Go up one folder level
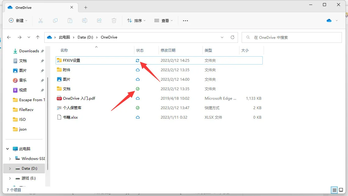The width and height of the screenshot is (348, 196). pyautogui.click(x=38, y=37)
